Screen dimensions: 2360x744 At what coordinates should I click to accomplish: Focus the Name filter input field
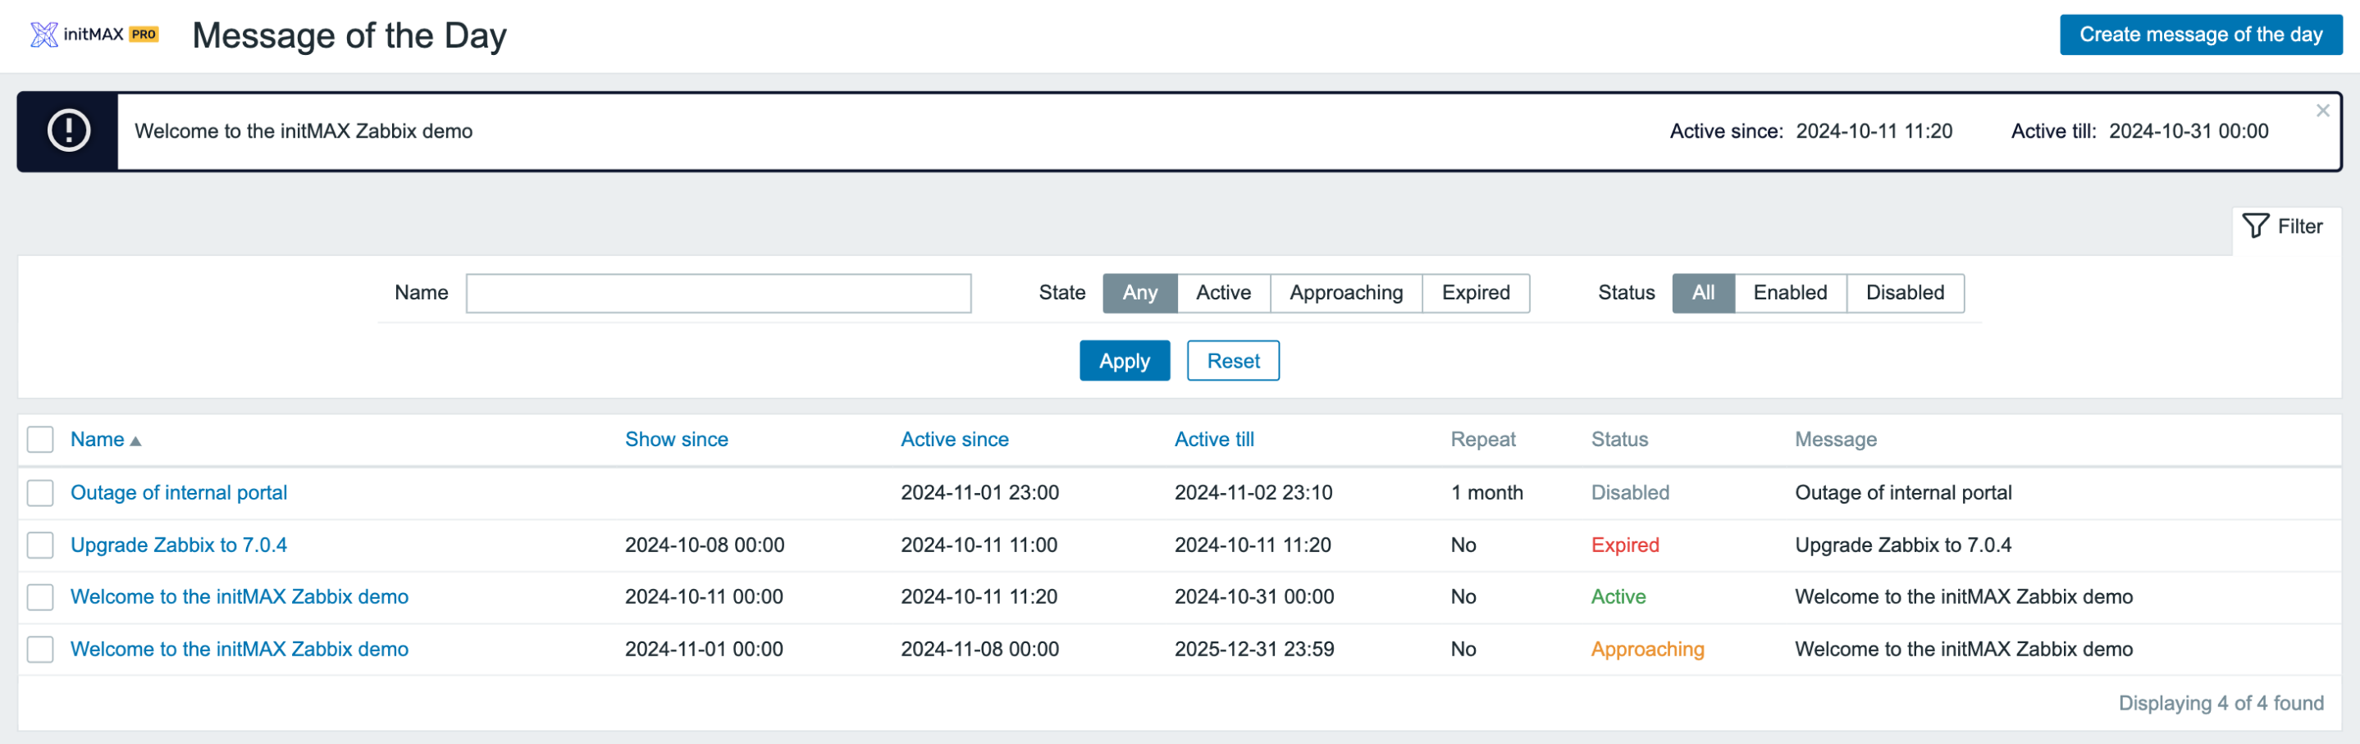coord(719,293)
